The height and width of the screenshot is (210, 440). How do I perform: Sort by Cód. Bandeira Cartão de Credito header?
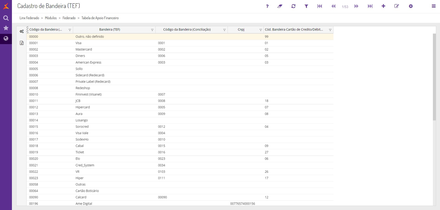click(294, 29)
